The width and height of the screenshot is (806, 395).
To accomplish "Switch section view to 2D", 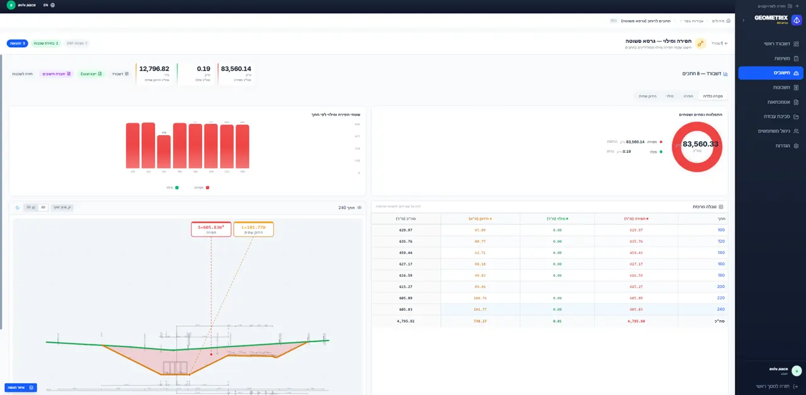I will [x=43, y=207].
